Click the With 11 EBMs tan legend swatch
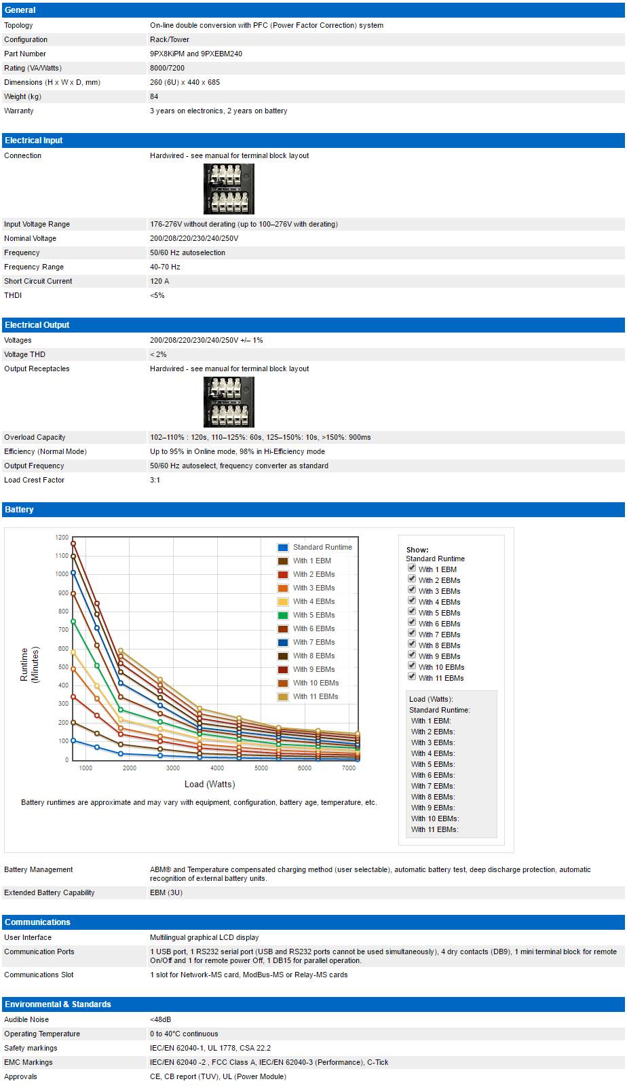The height and width of the screenshot is (1092, 627). 283,697
